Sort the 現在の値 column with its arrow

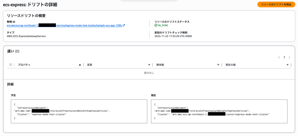287,65
